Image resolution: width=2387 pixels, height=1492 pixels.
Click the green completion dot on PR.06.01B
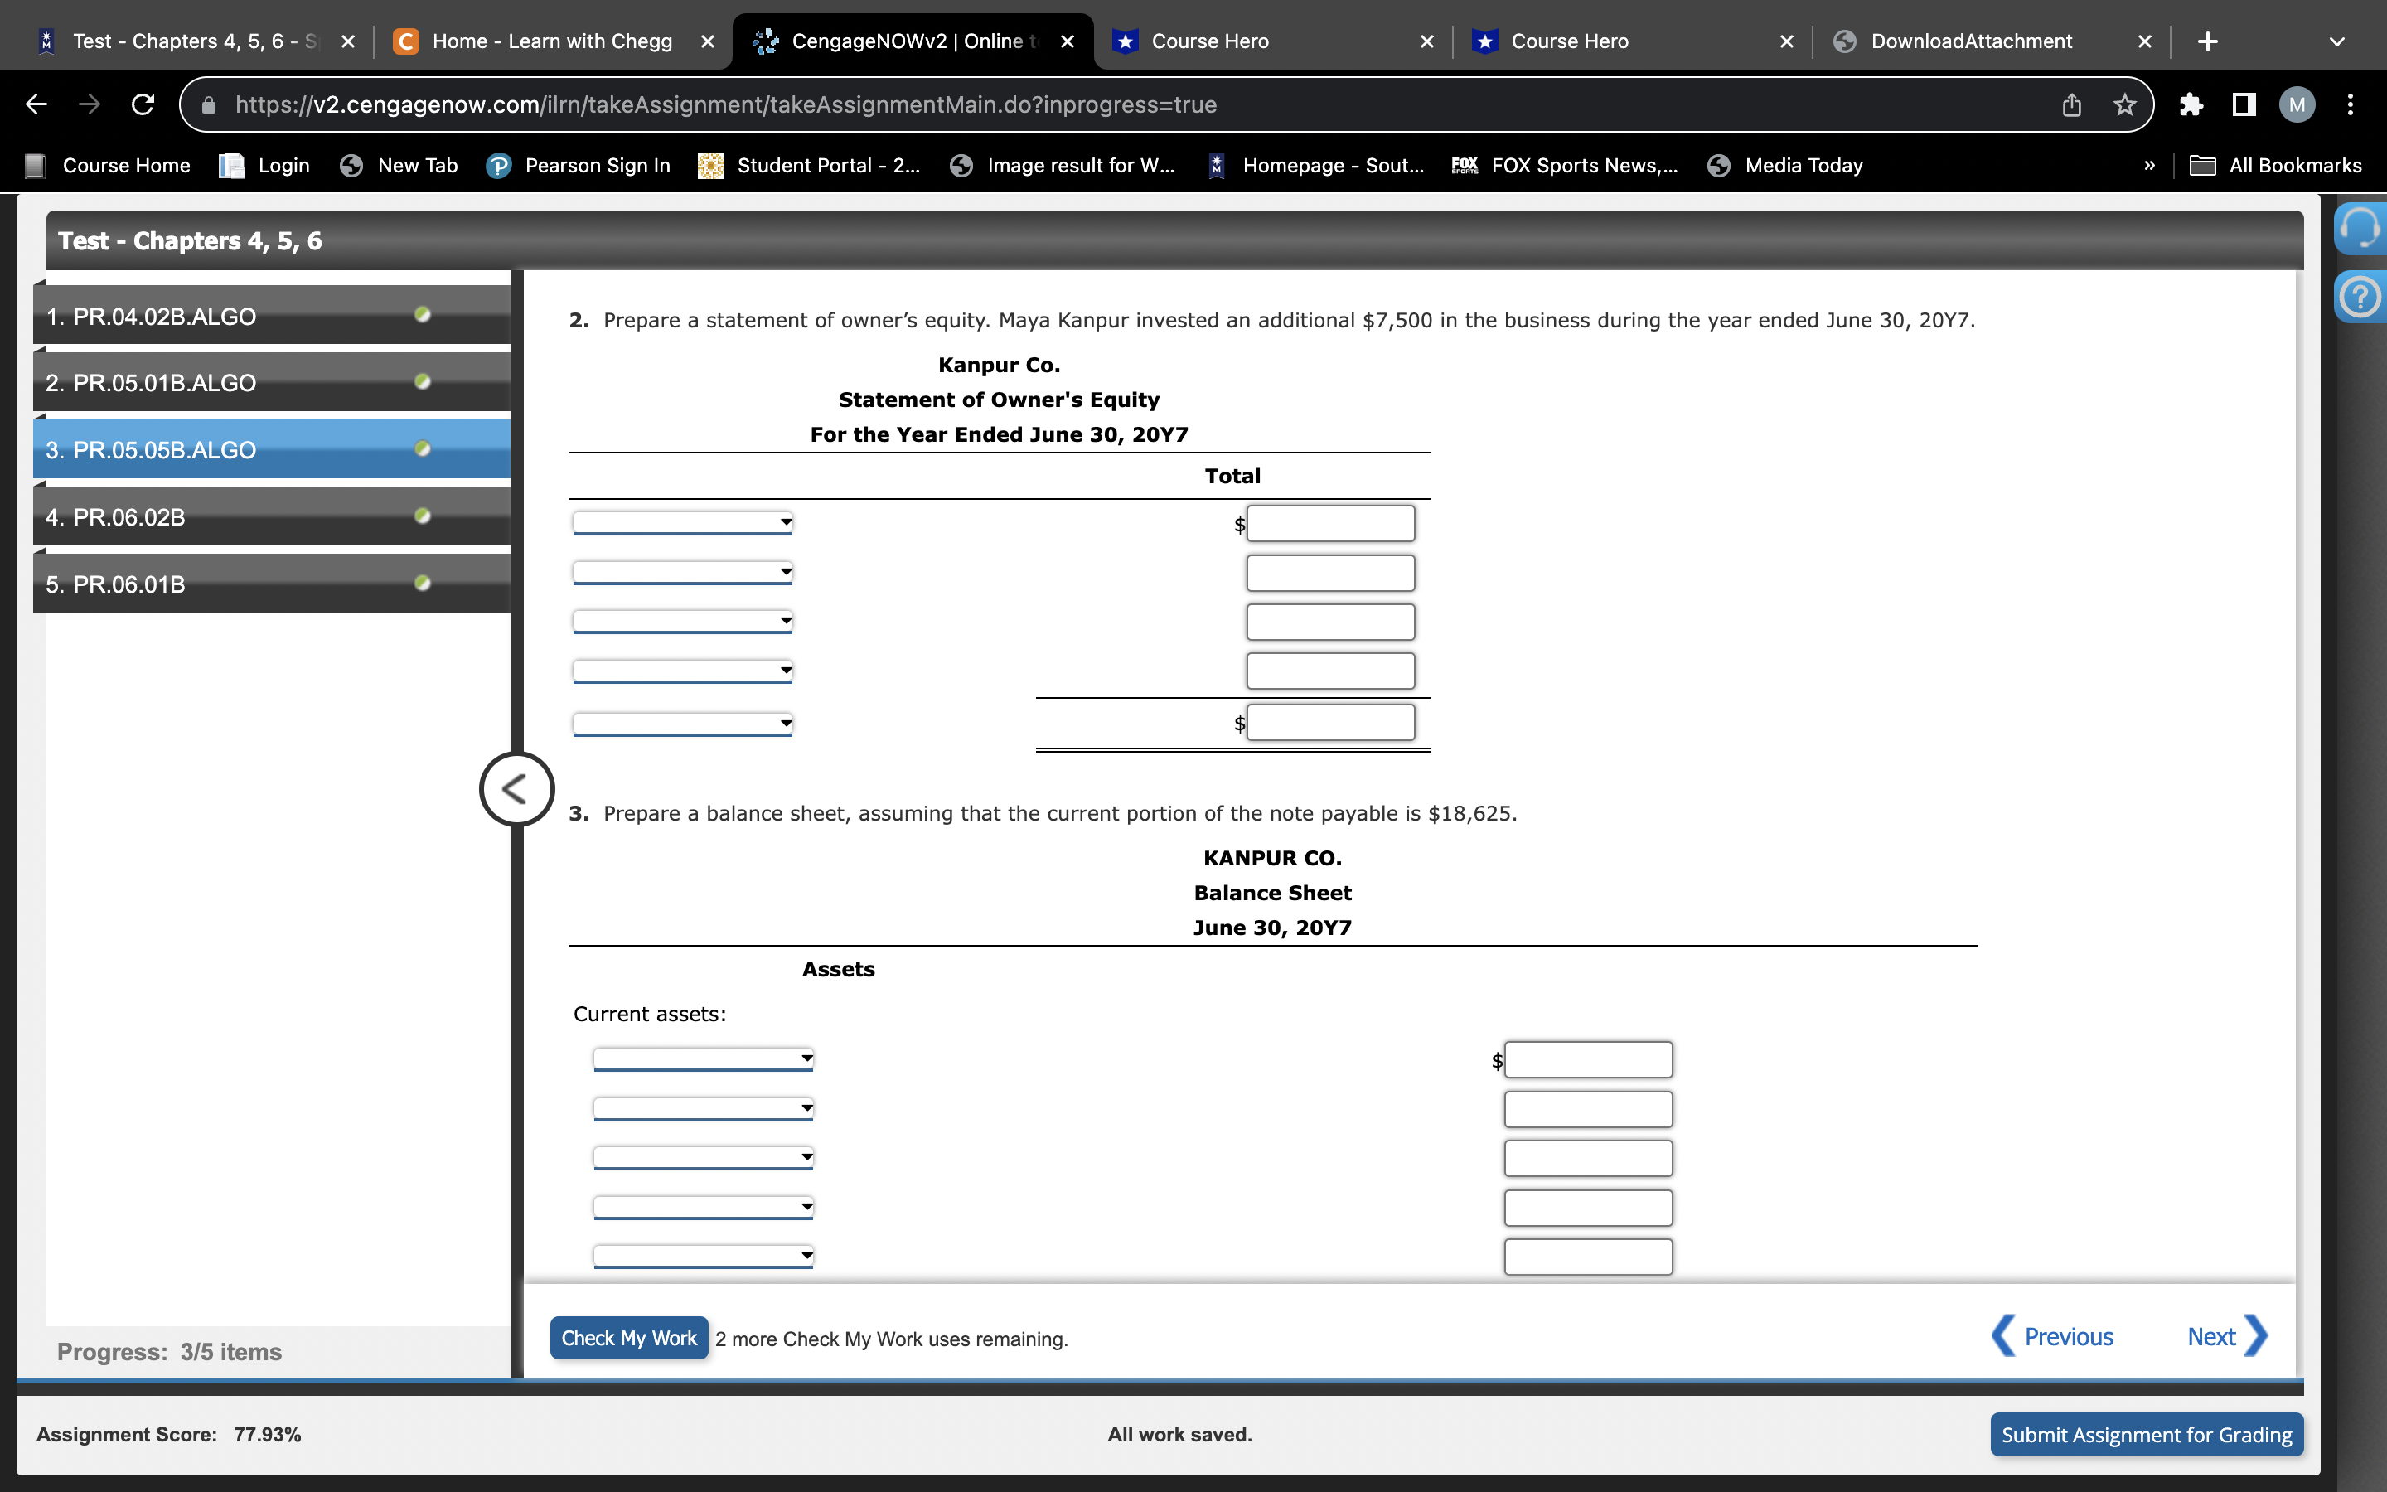[x=424, y=582]
